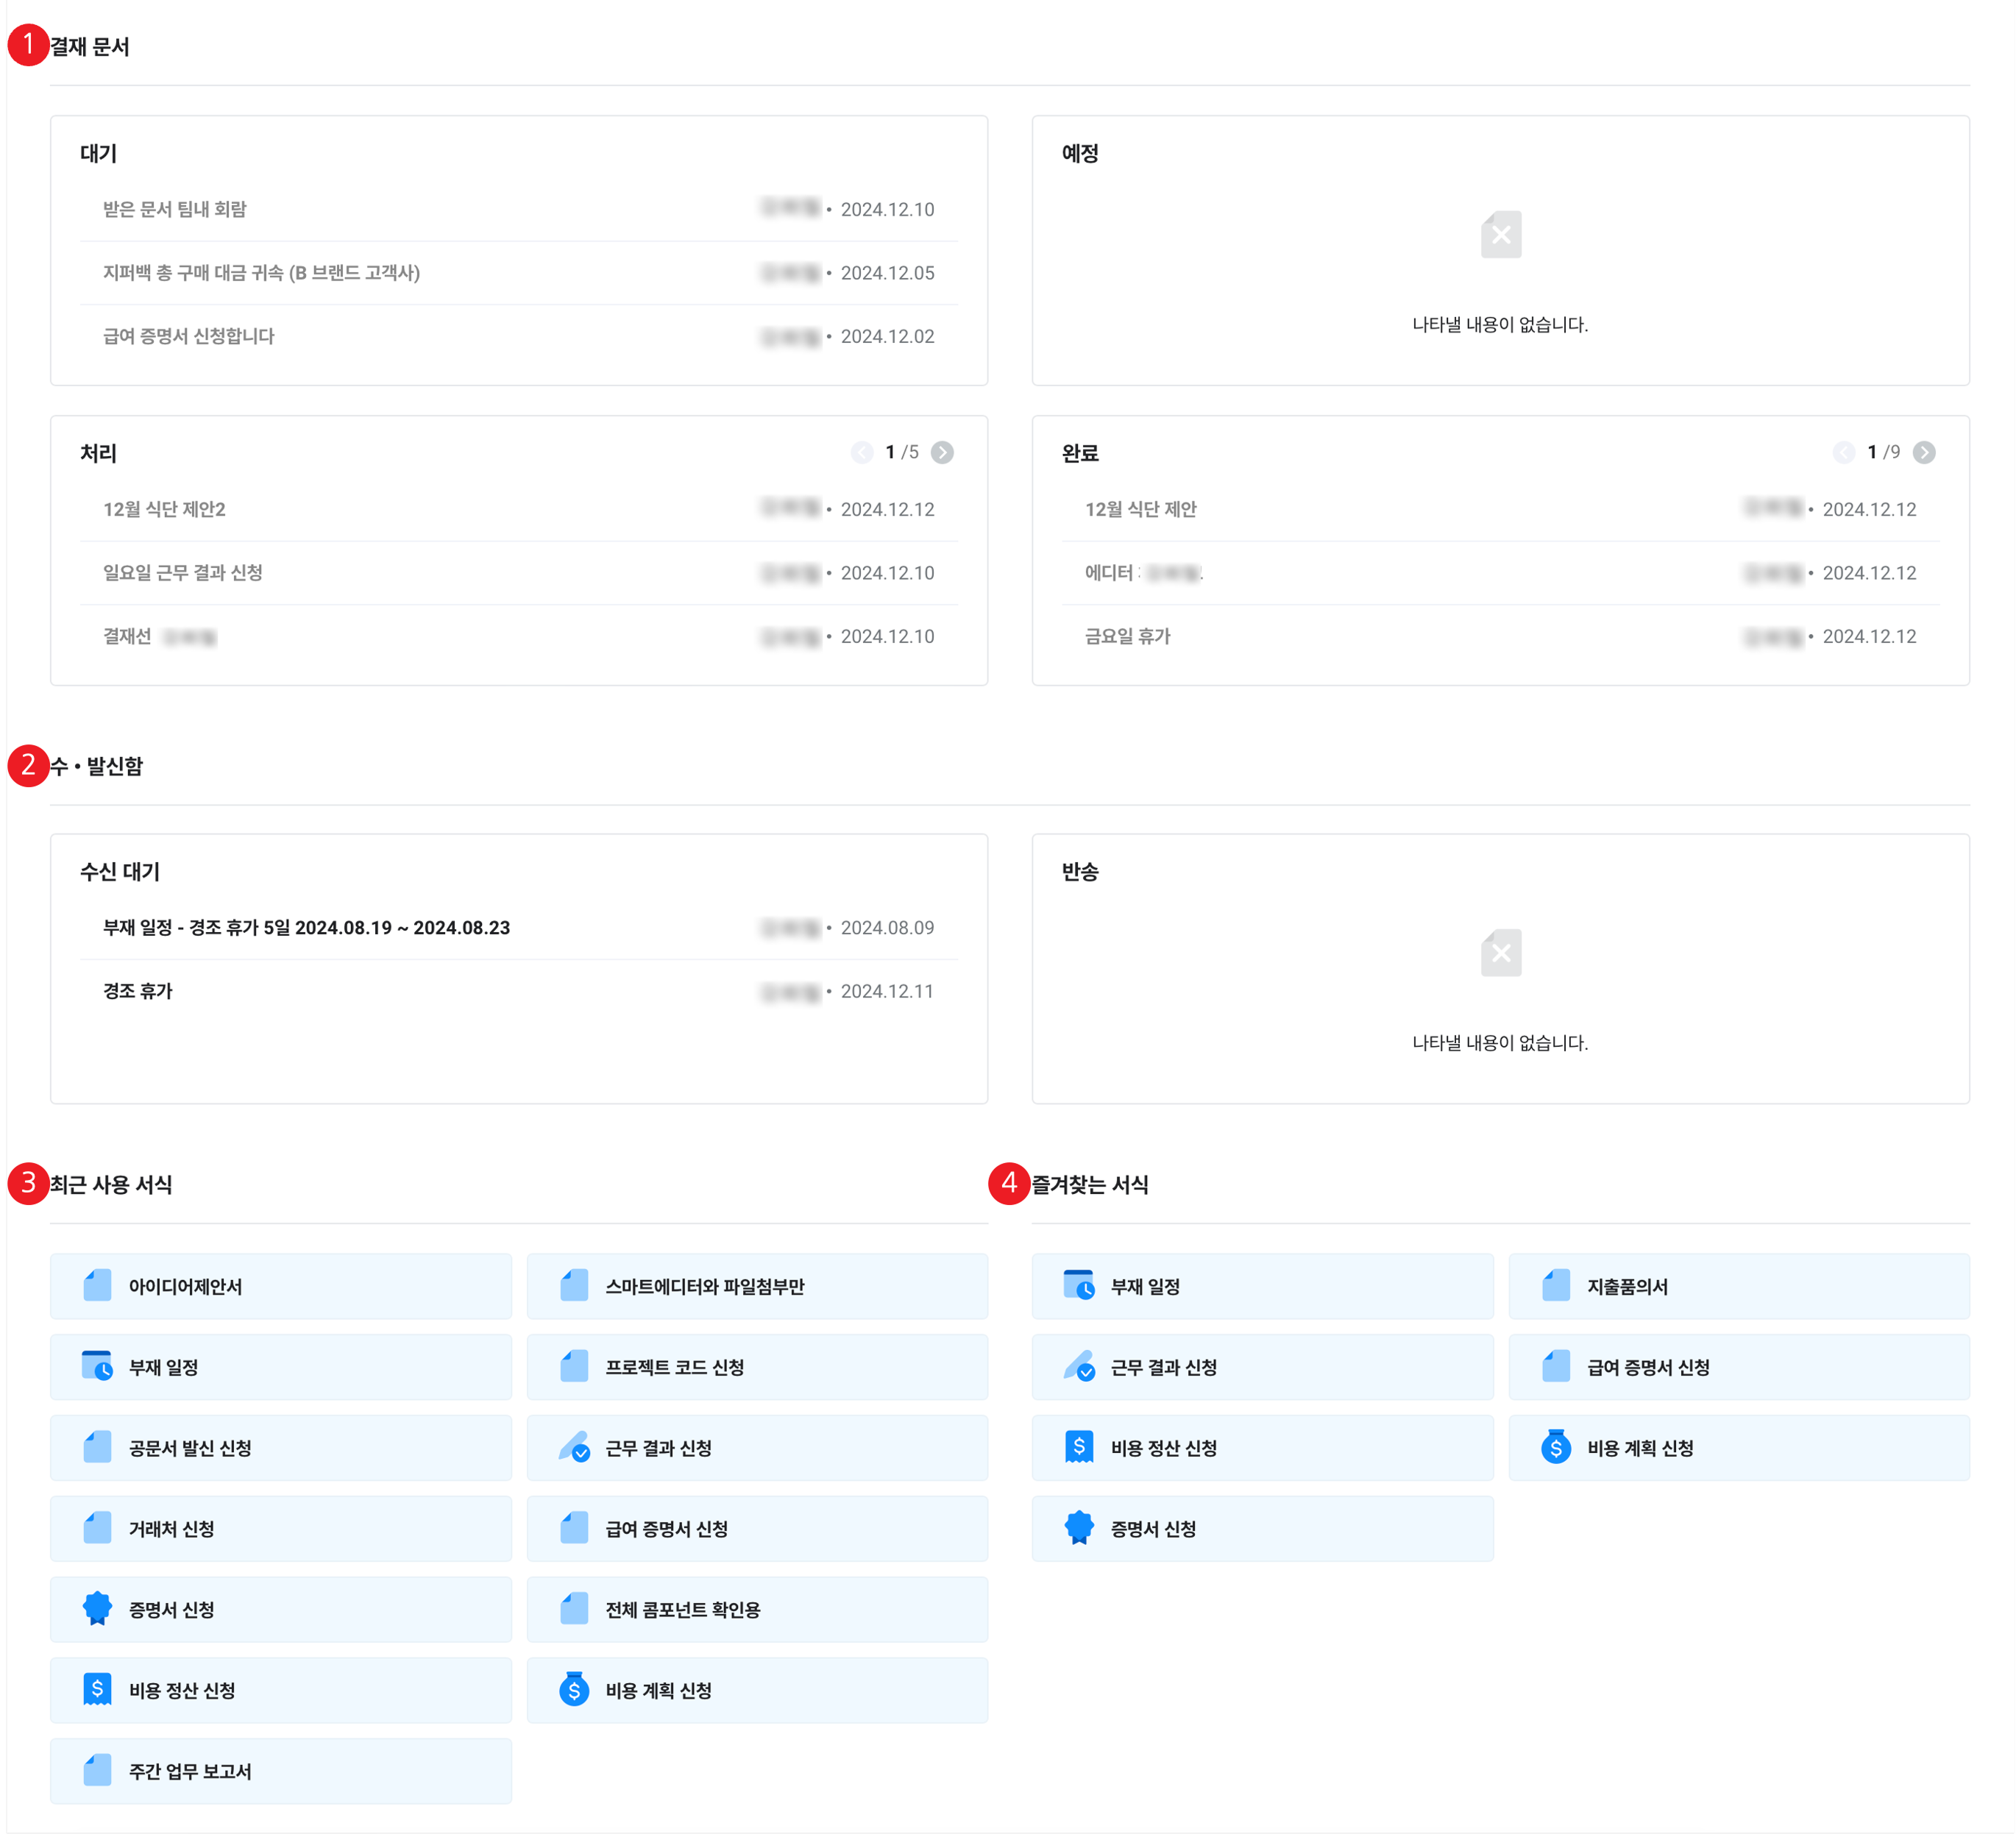This screenshot has width=2016, height=1834.
Task: Click 아이디어제안서 document icon in recent forms
Action: (97, 1286)
